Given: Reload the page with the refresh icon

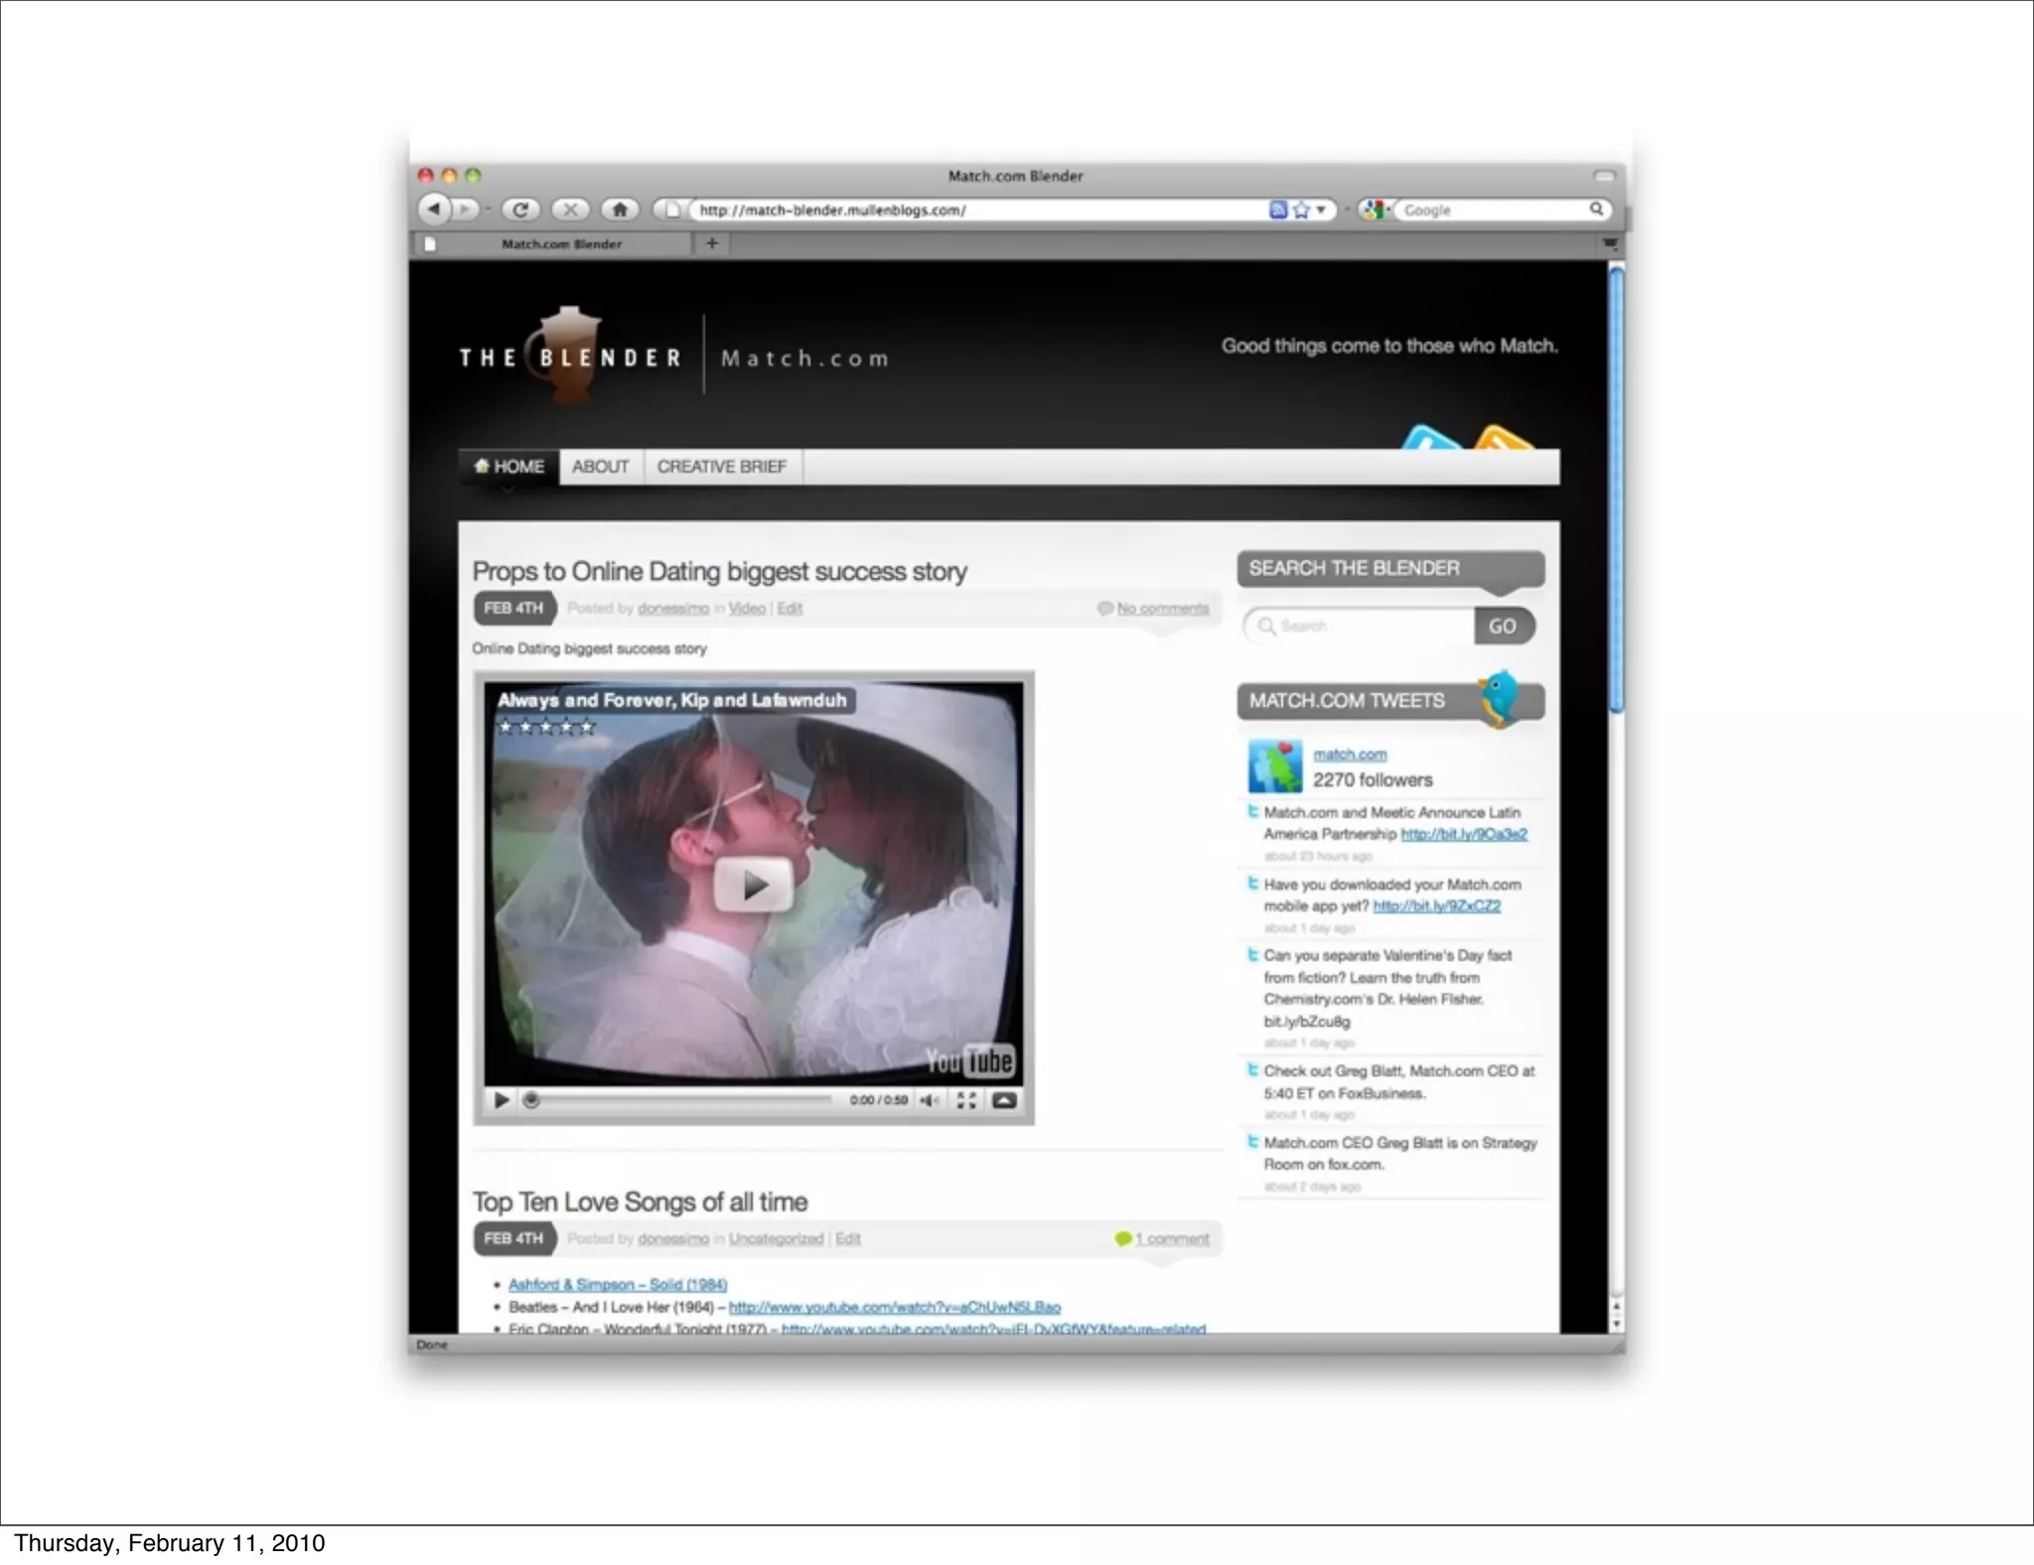Looking at the screenshot, I should pyautogui.click(x=520, y=210).
